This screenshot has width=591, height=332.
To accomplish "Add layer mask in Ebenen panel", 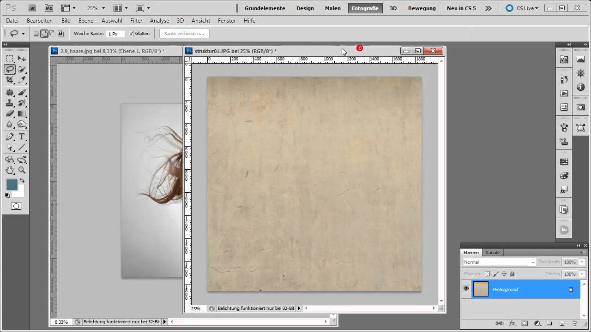I will click(x=525, y=324).
